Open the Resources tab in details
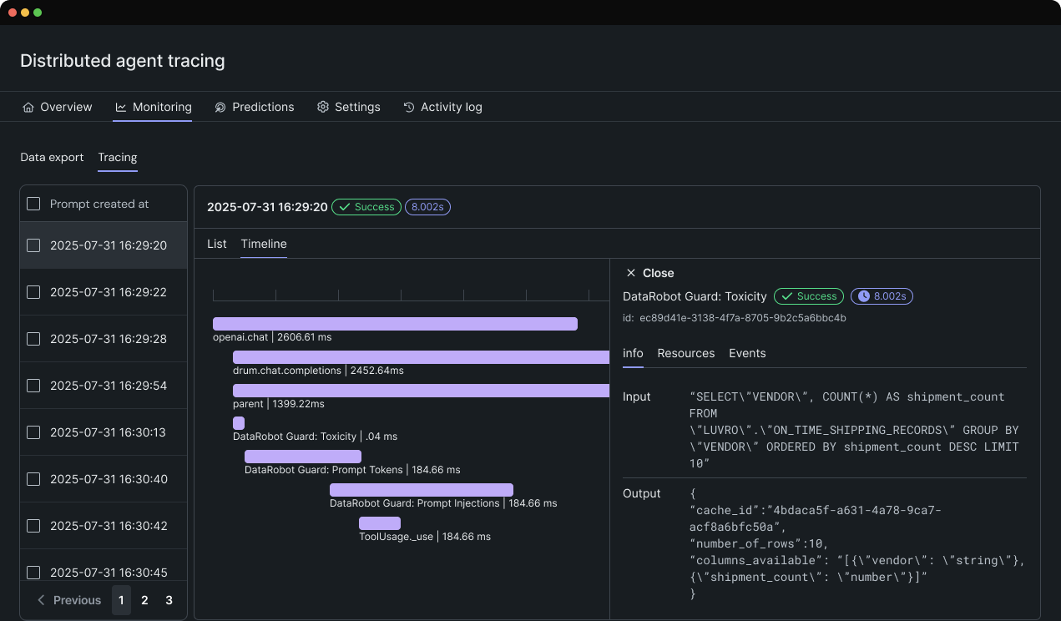Image resolution: width=1061 pixels, height=621 pixels. click(685, 353)
